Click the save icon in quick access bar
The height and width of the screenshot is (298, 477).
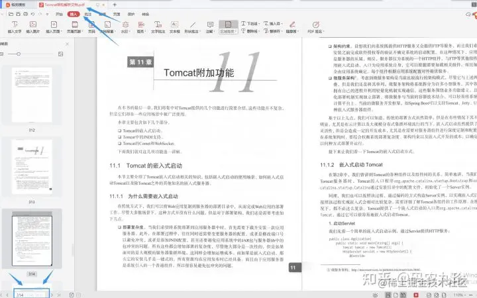click(x=19, y=14)
